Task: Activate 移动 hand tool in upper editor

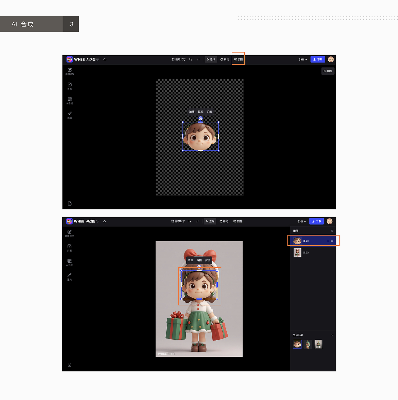Action: click(225, 59)
